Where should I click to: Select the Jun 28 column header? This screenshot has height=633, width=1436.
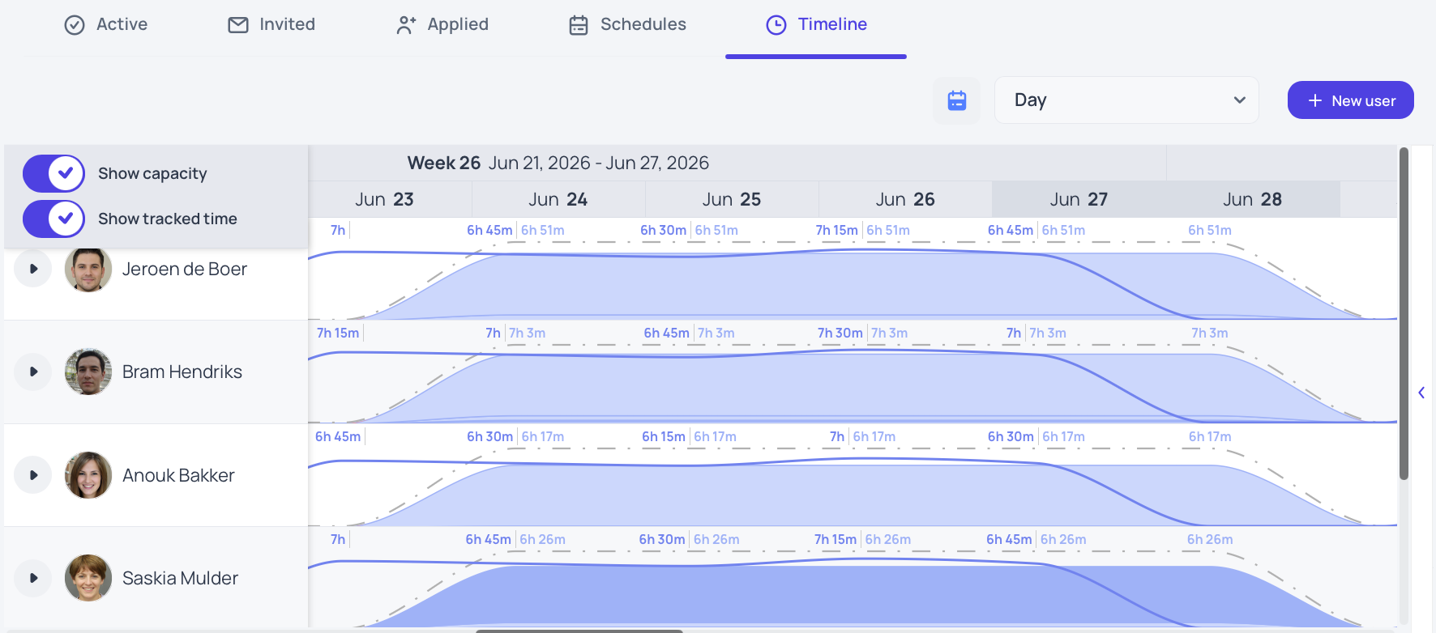[1252, 199]
